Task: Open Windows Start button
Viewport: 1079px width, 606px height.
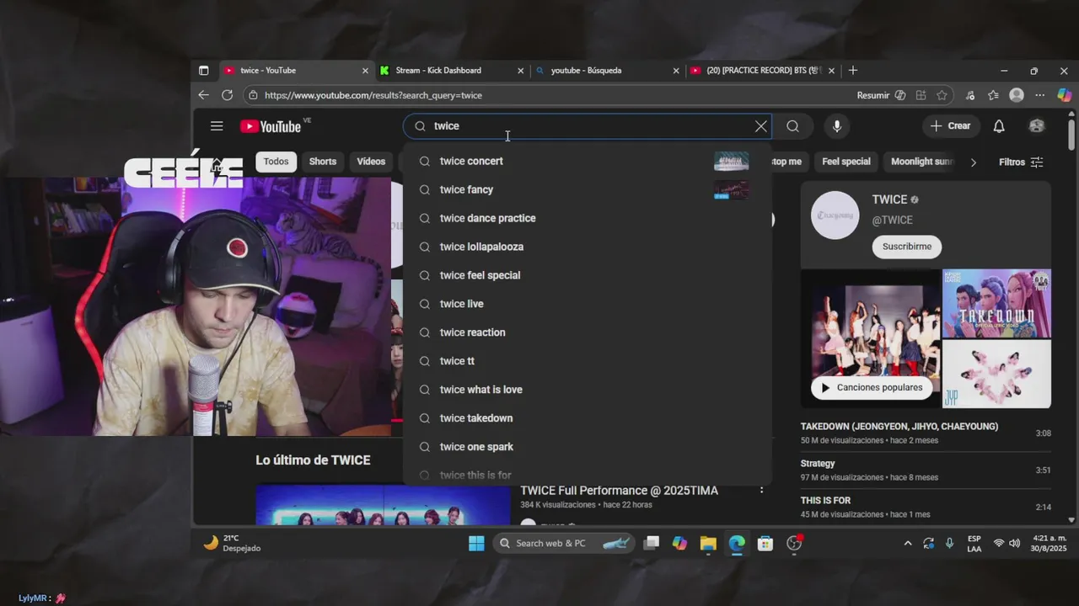Action: coord(476,543)
